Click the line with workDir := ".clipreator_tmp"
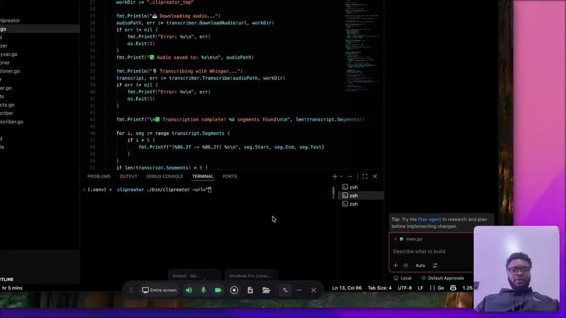Screen dimensions: 566x318 (155, 2)
